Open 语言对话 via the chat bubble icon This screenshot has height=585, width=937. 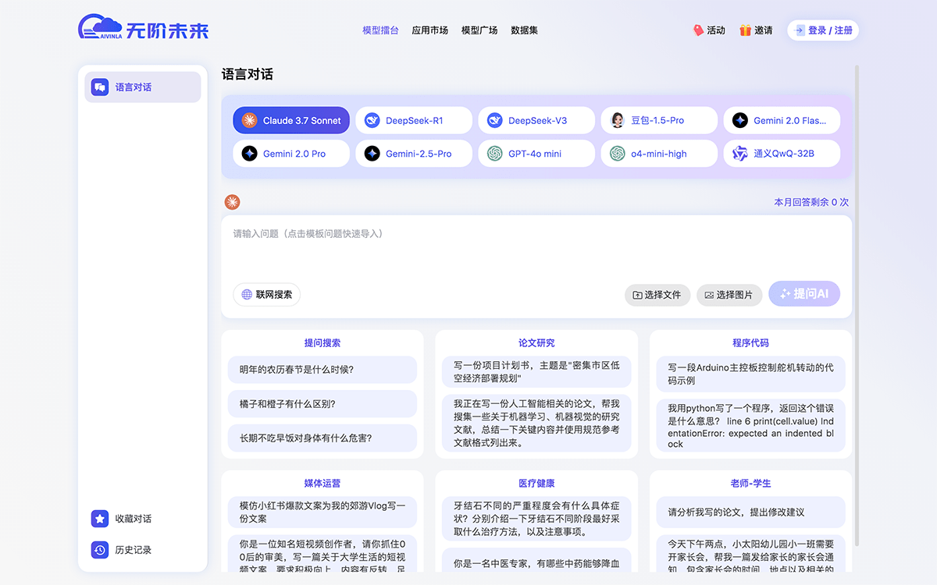[x=99, y=87]
